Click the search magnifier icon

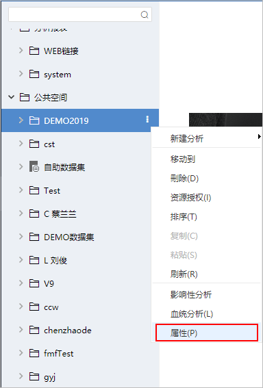(145, 14)
